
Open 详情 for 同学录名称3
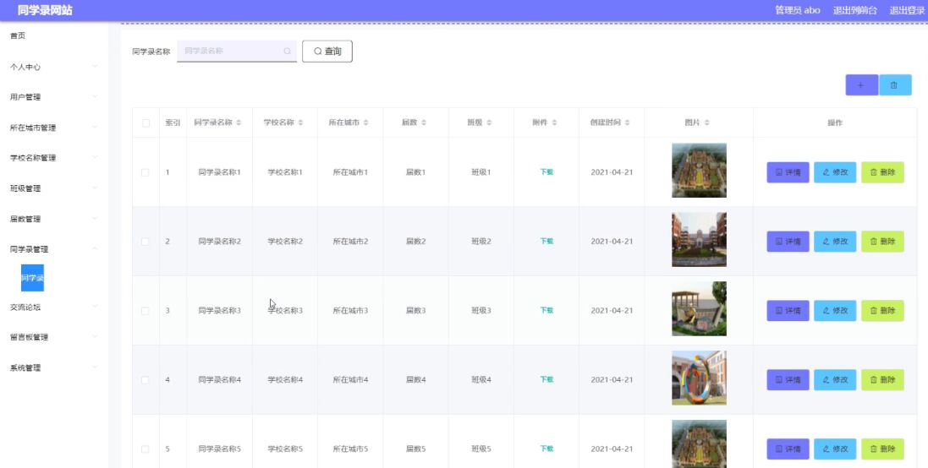click(x=788, y=311)
